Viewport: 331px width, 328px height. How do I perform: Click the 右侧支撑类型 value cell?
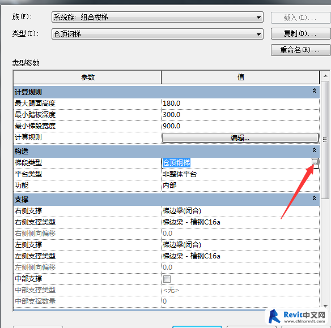point(240,222)
